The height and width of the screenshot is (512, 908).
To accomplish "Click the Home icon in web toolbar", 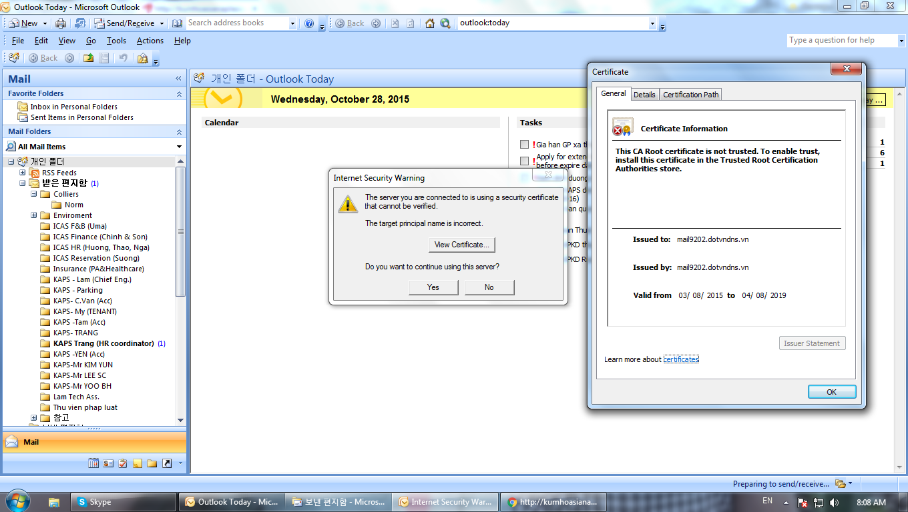I will (430, 23).
